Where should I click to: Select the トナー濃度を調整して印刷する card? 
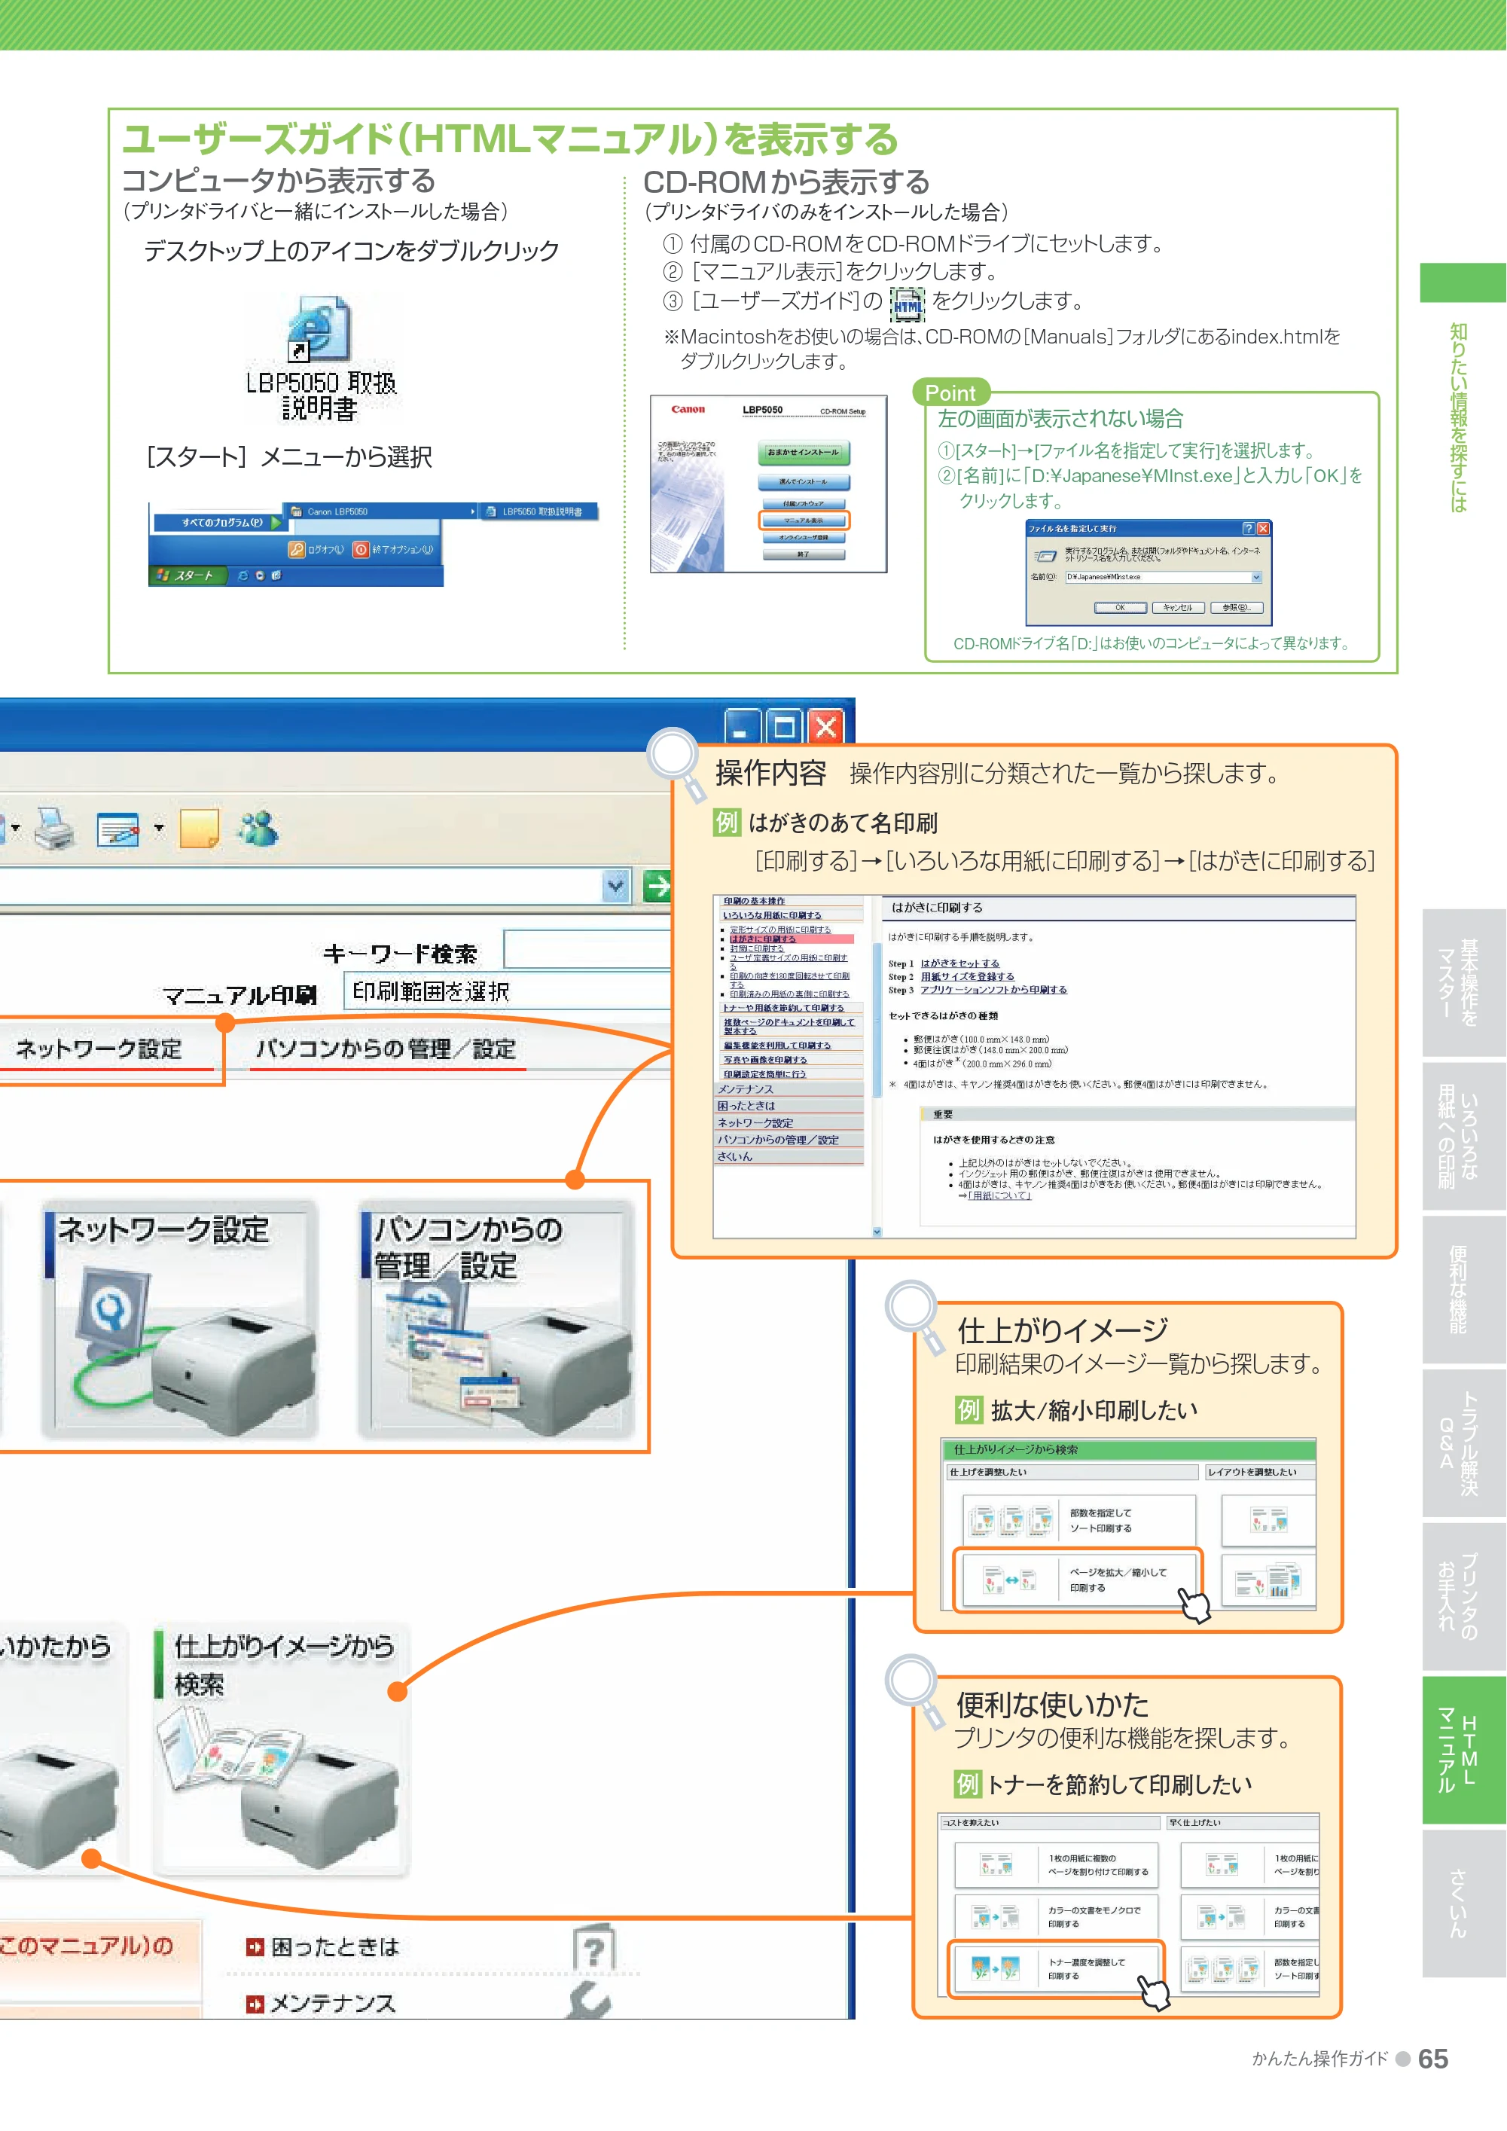click(x=1055, y=1968)
